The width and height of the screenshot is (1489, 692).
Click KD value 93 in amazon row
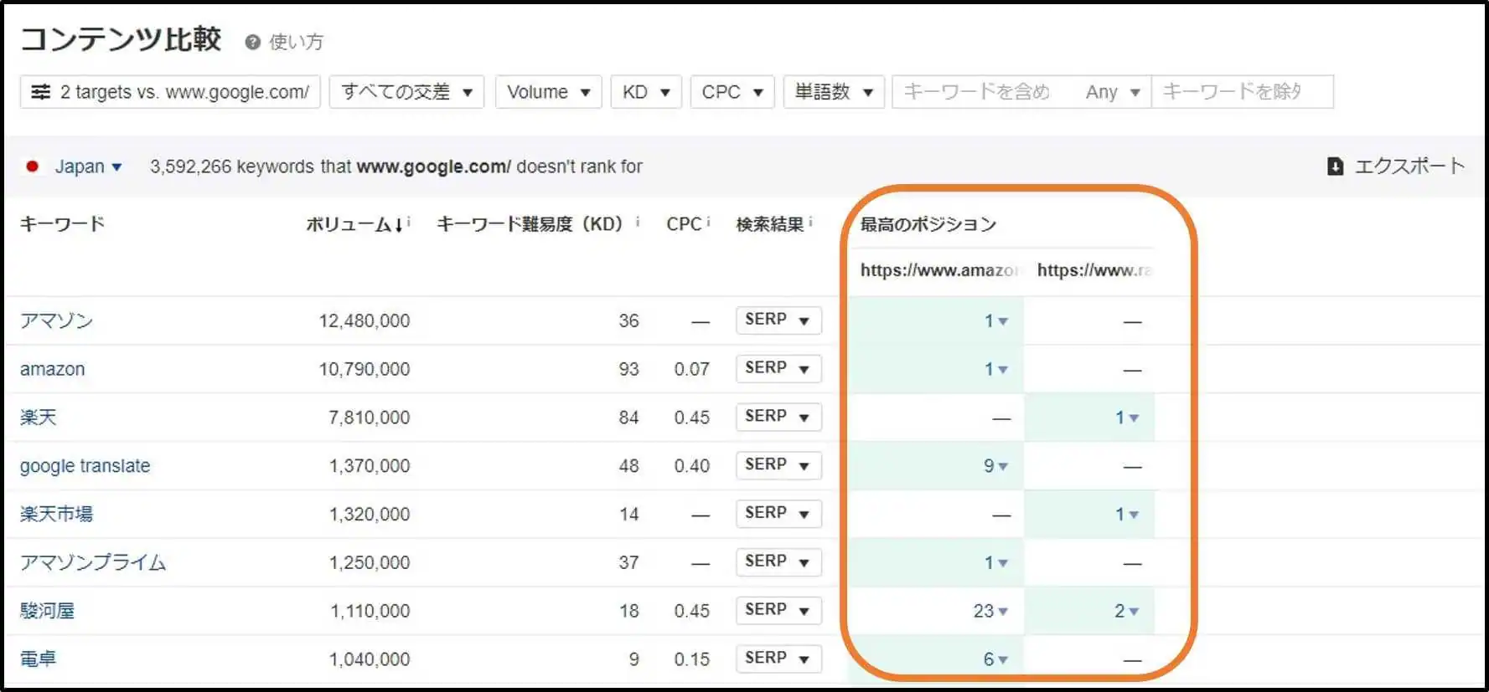click(x=628, y=369)
